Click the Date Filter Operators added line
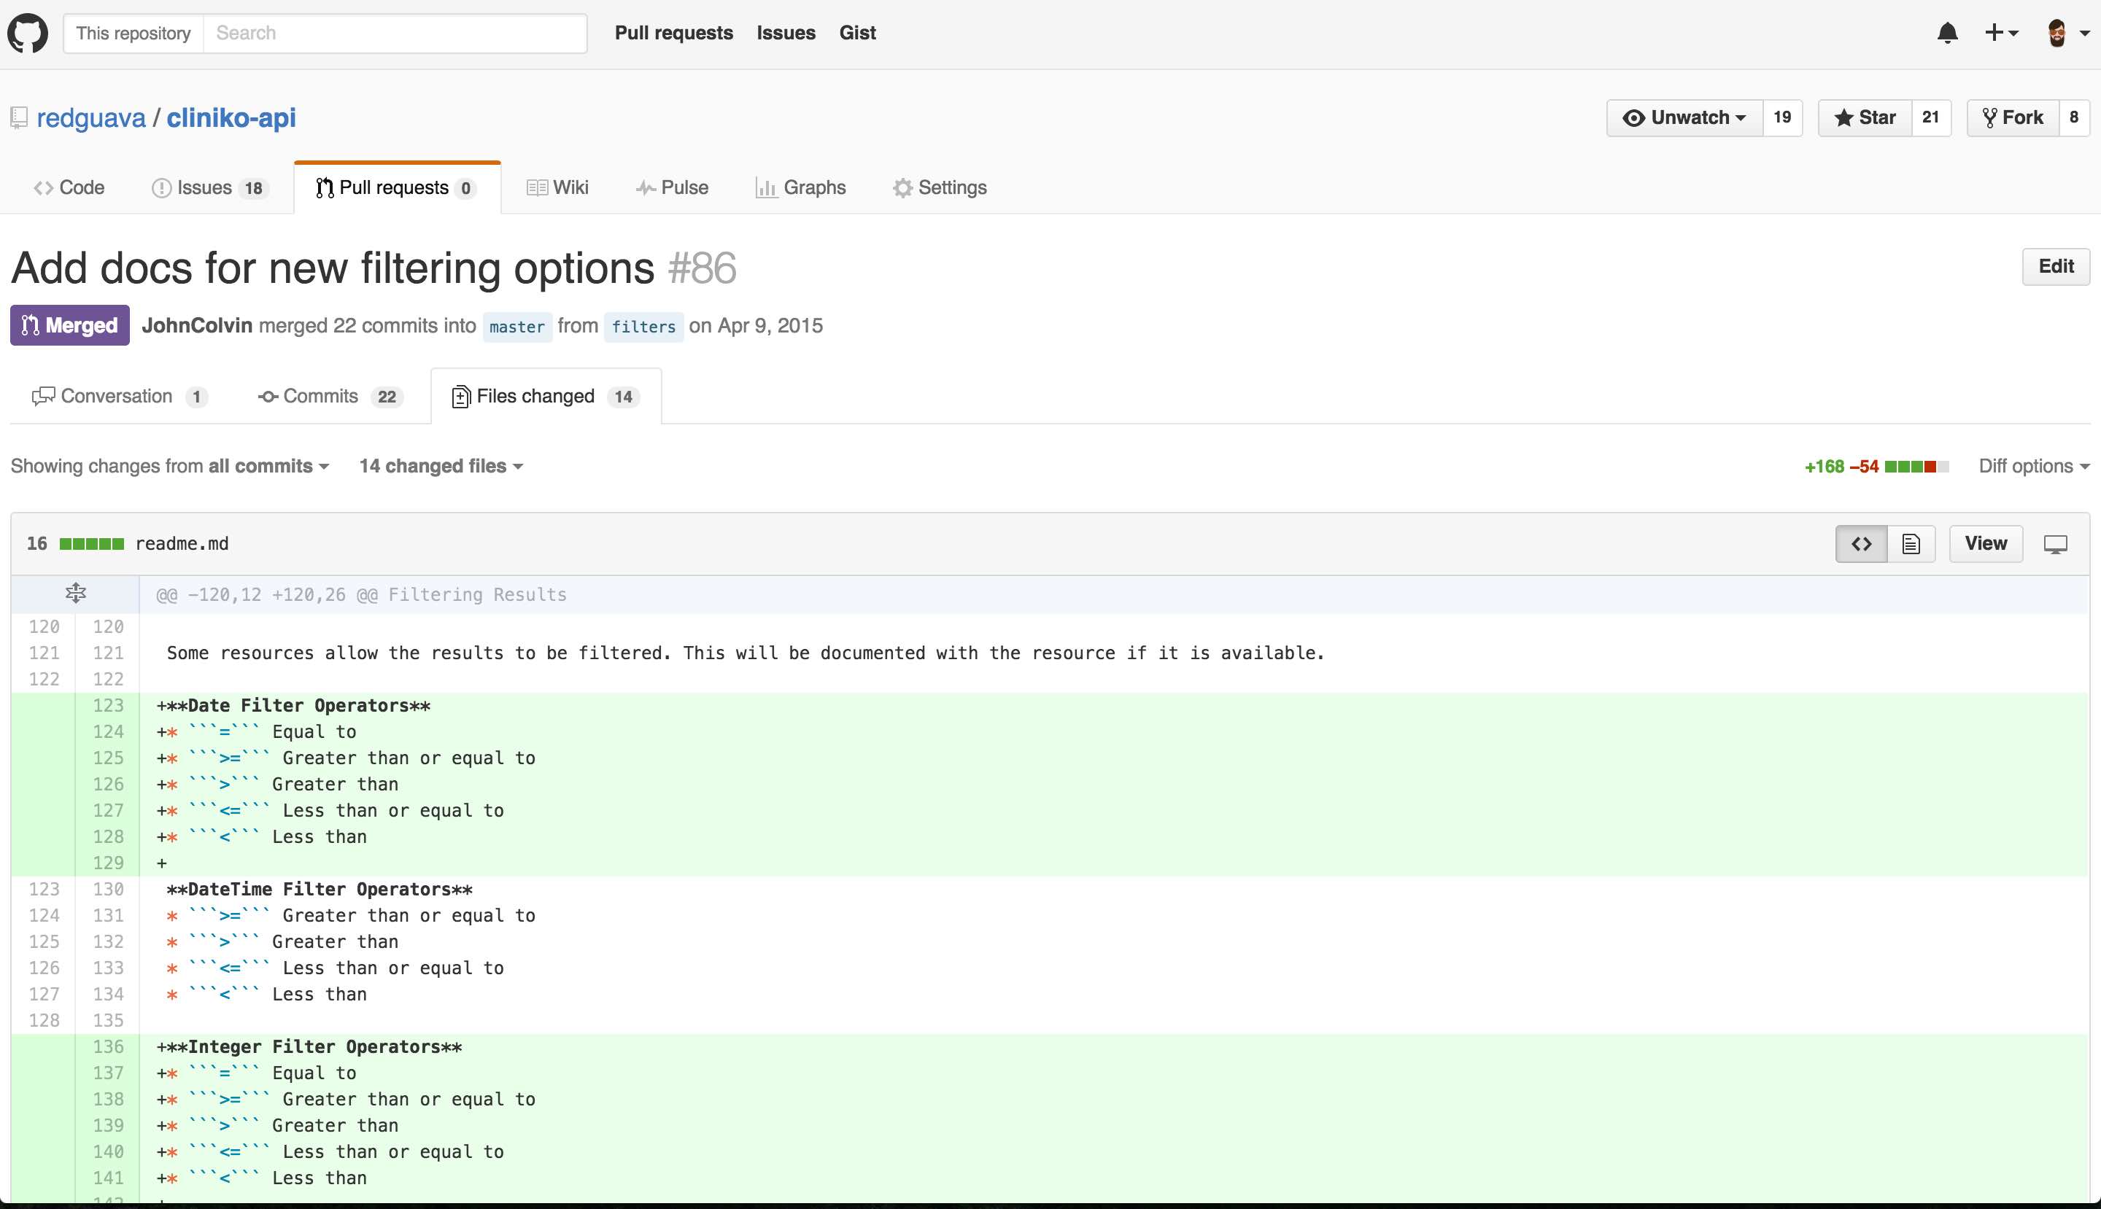Screen dimensions: 2101x1209 tap(1114, 706)
